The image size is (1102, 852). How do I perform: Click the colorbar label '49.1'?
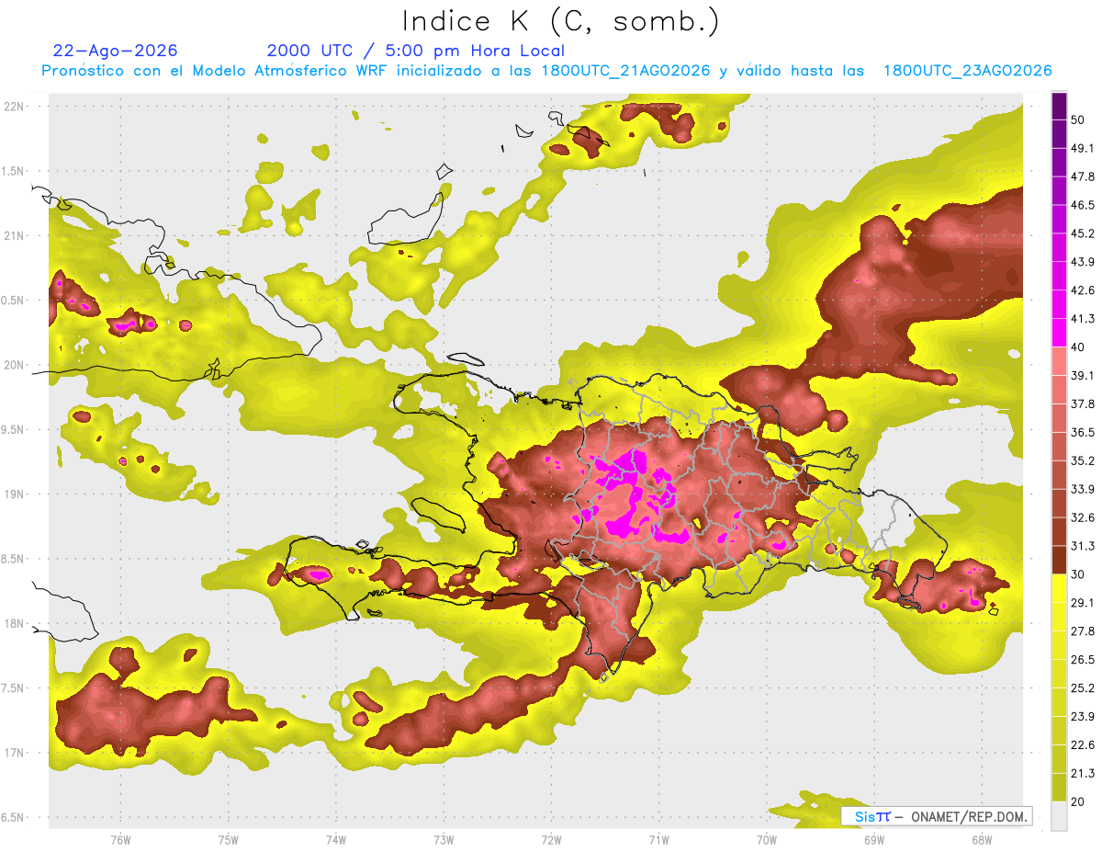1083,148
